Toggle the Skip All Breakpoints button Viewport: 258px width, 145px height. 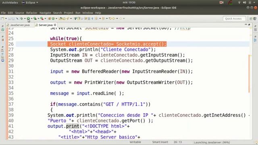point(17,19)
